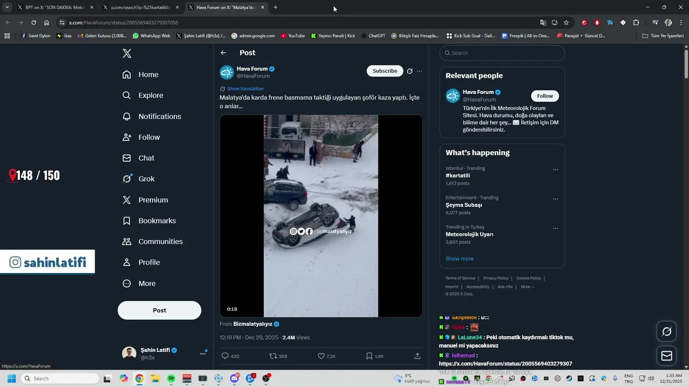
Task: Open Şeyma Subaşı trending topic
Action: click(464, 205)
